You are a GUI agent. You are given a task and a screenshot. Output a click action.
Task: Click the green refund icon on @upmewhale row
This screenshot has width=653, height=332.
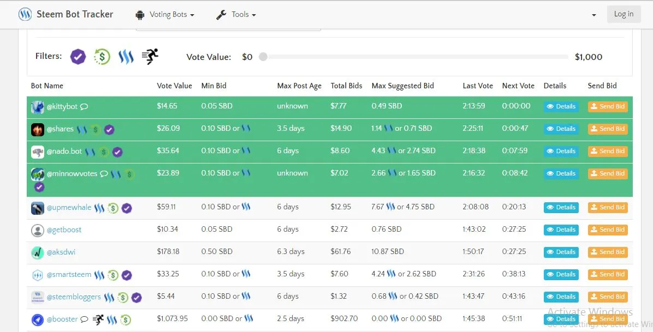(x=113, y=208)
